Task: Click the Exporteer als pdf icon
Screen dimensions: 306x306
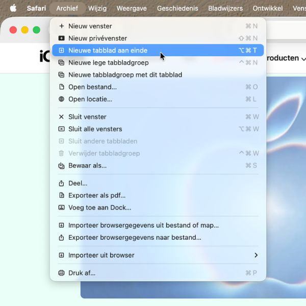Action: pos(62,195)
